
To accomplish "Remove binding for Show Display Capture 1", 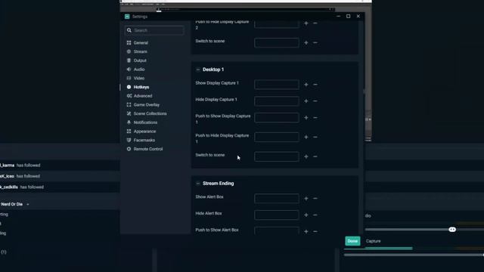I will 315,85.
